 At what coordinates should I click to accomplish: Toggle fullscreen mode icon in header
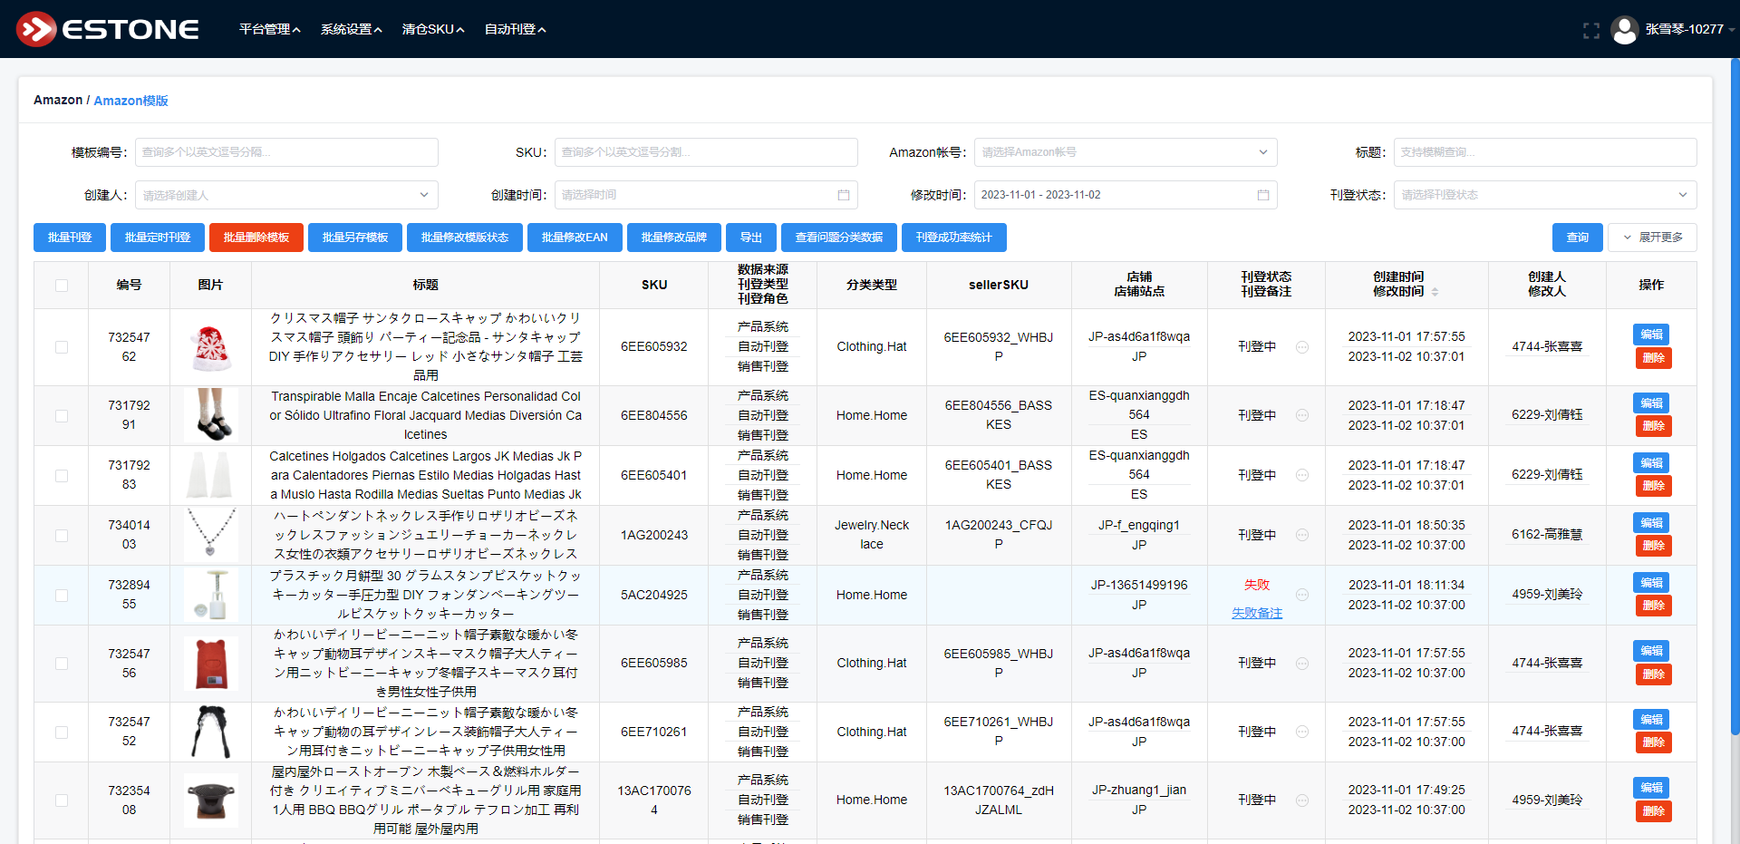click(1590, 30)
